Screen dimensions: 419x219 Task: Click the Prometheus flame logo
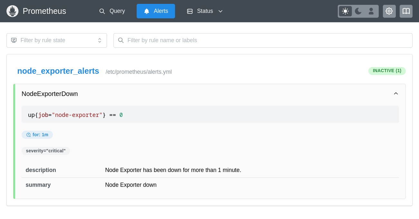(13, 11)
